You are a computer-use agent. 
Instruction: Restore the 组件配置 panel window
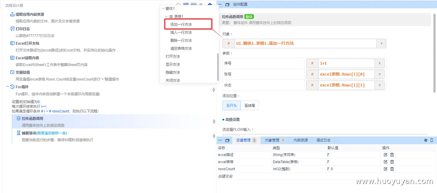point(227,4)
